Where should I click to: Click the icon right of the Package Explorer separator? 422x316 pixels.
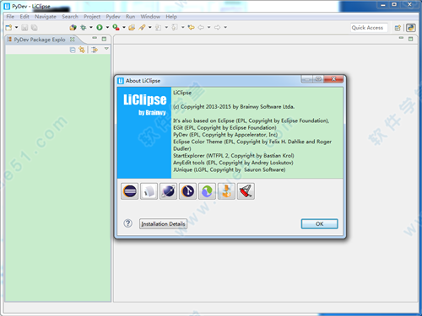95,50
